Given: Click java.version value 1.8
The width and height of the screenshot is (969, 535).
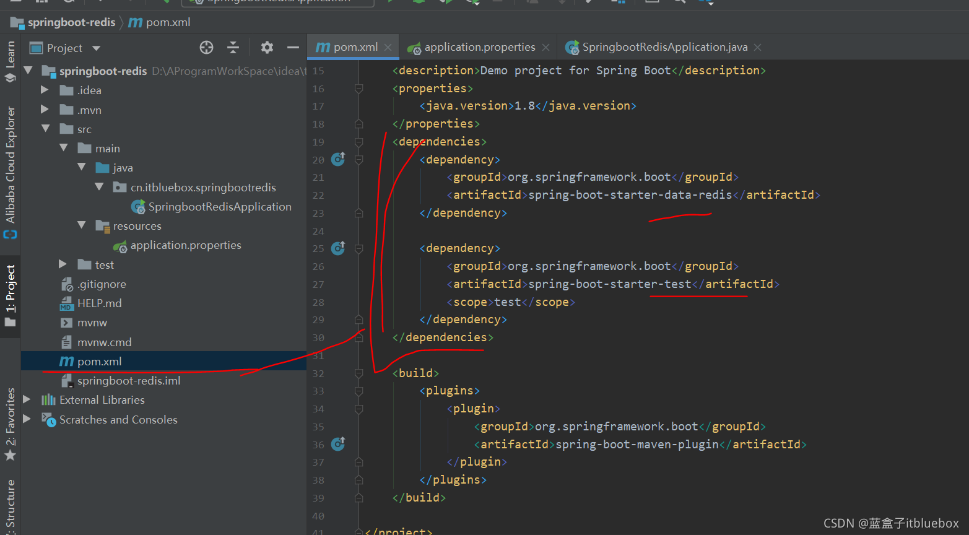Looking at the screenshot, I should (524, 106).
